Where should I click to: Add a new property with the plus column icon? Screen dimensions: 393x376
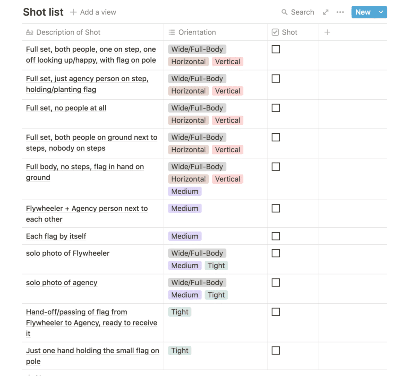click(x=327, y=32)
